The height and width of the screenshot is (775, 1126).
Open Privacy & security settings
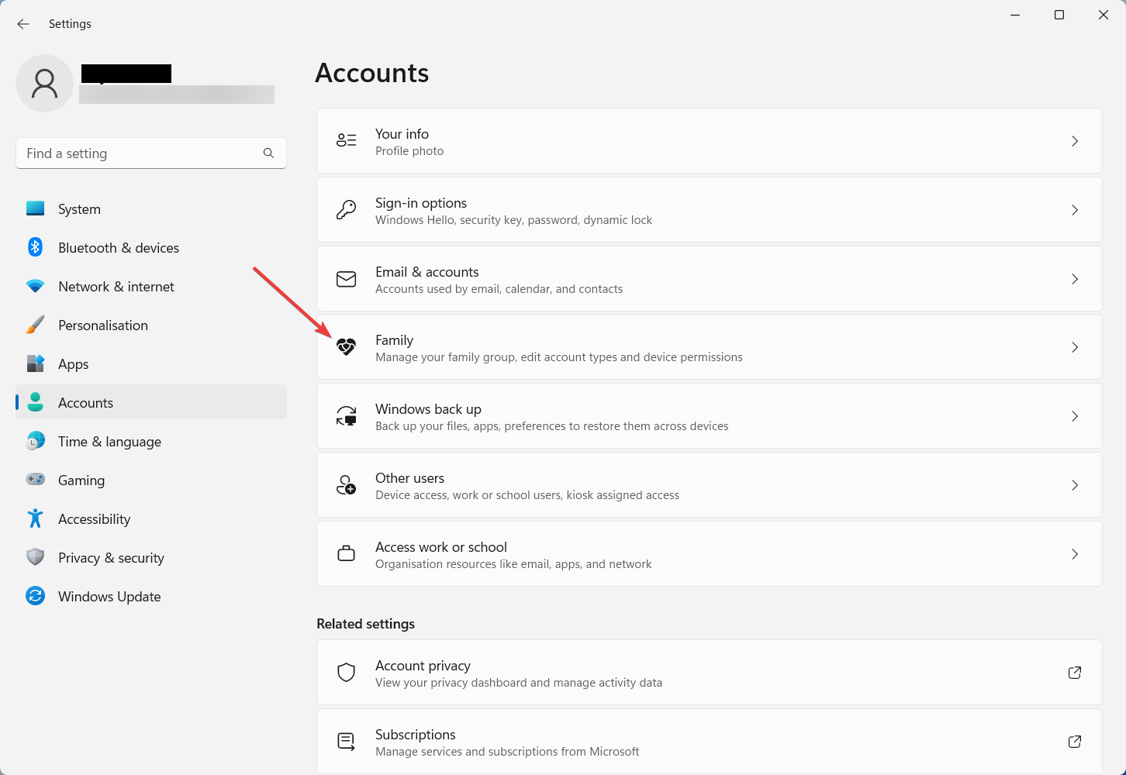pos(151,557)
